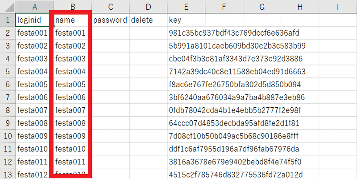357x179 pixels.
Task: Click key value starting with 981c35bc
Action: click(x=234, y=33)
